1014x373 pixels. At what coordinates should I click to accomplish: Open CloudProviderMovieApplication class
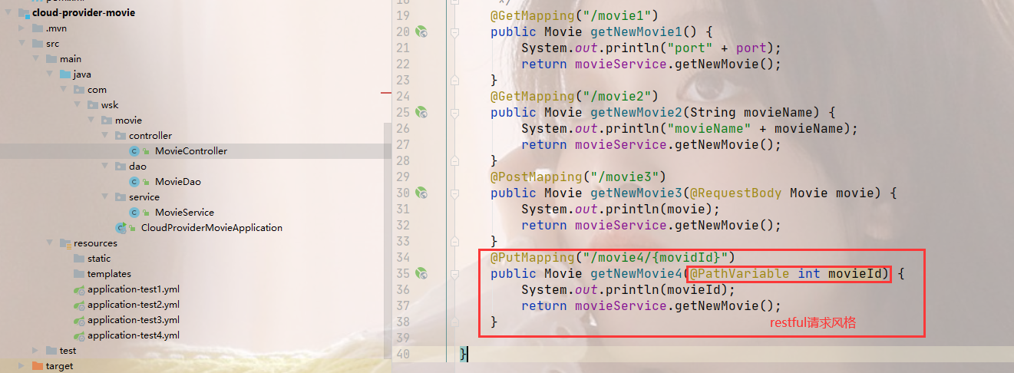212,228
